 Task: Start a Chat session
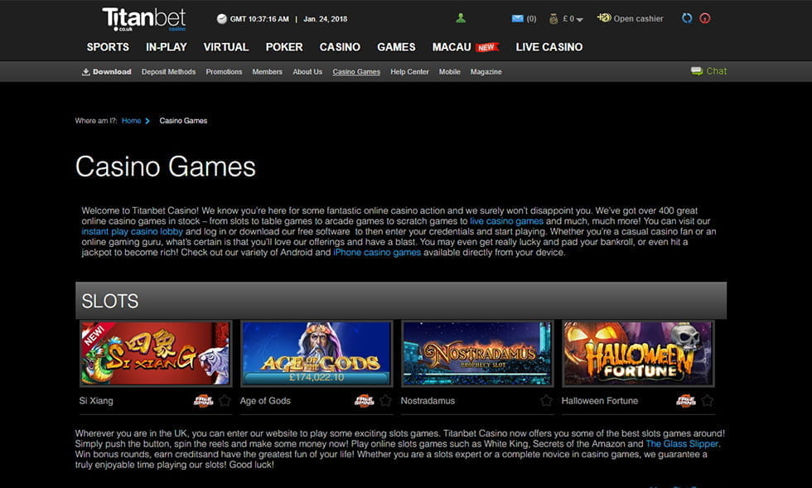pos(716,71)
